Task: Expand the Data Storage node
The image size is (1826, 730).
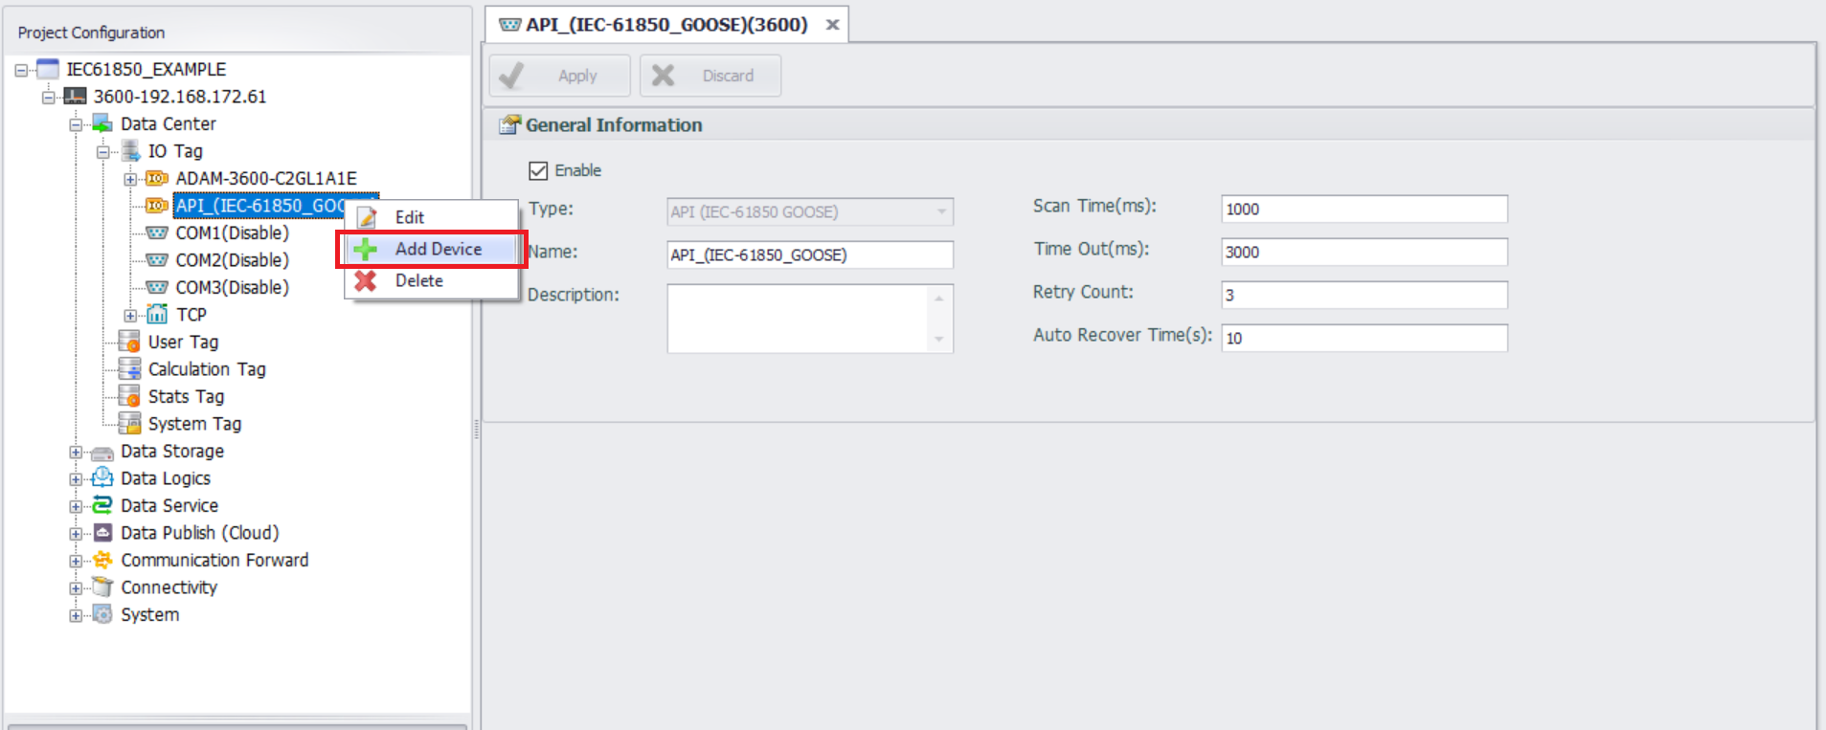Action: [x=76, y=452]
